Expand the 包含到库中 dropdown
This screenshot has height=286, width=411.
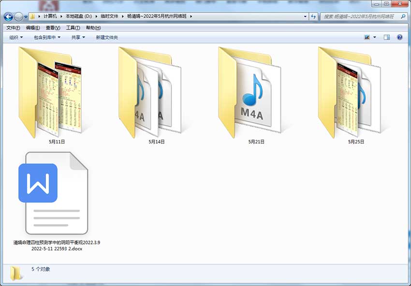(x=47, y=38)
